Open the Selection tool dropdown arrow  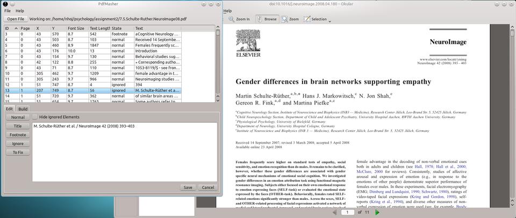pos(329,20)
